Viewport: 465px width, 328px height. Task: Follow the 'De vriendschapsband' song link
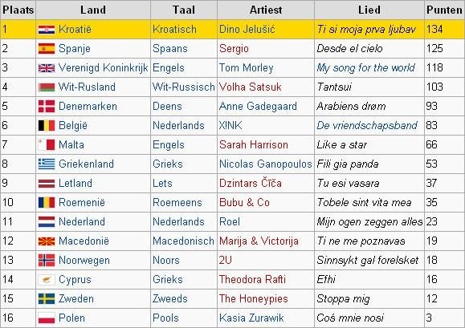click(367, 126)
